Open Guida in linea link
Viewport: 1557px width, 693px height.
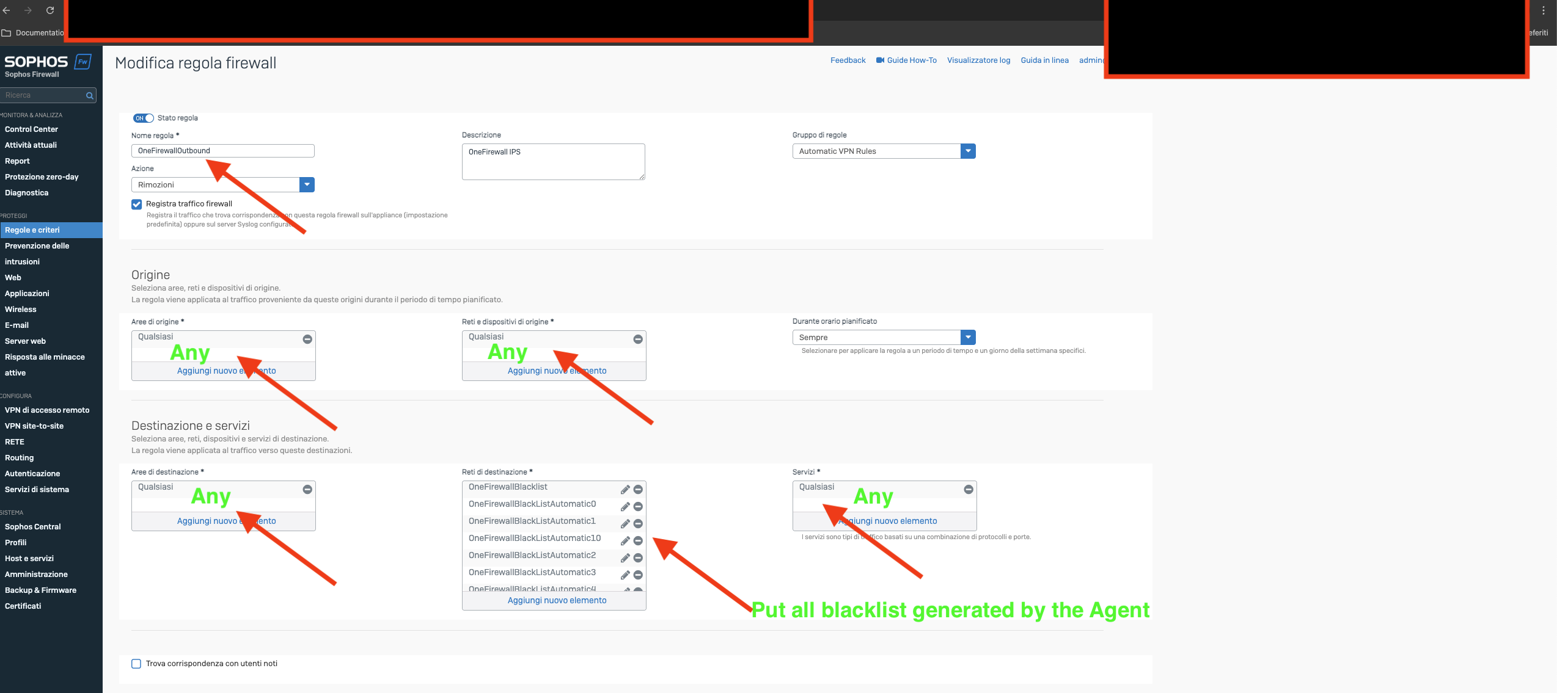(x=1045, y=60)
